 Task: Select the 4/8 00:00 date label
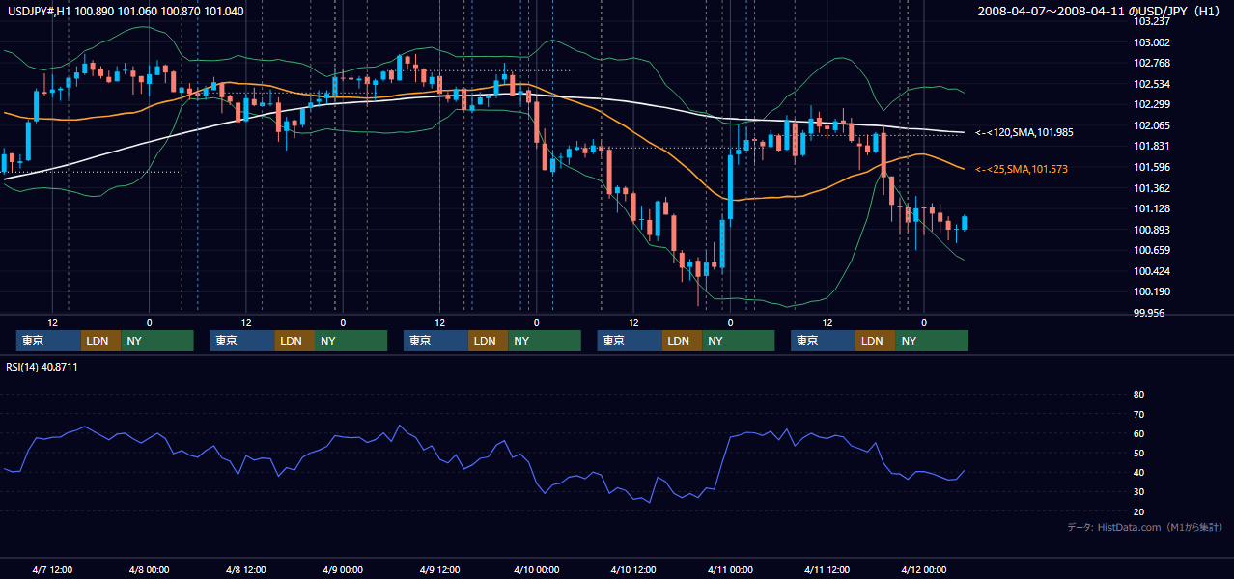[149, 569]
